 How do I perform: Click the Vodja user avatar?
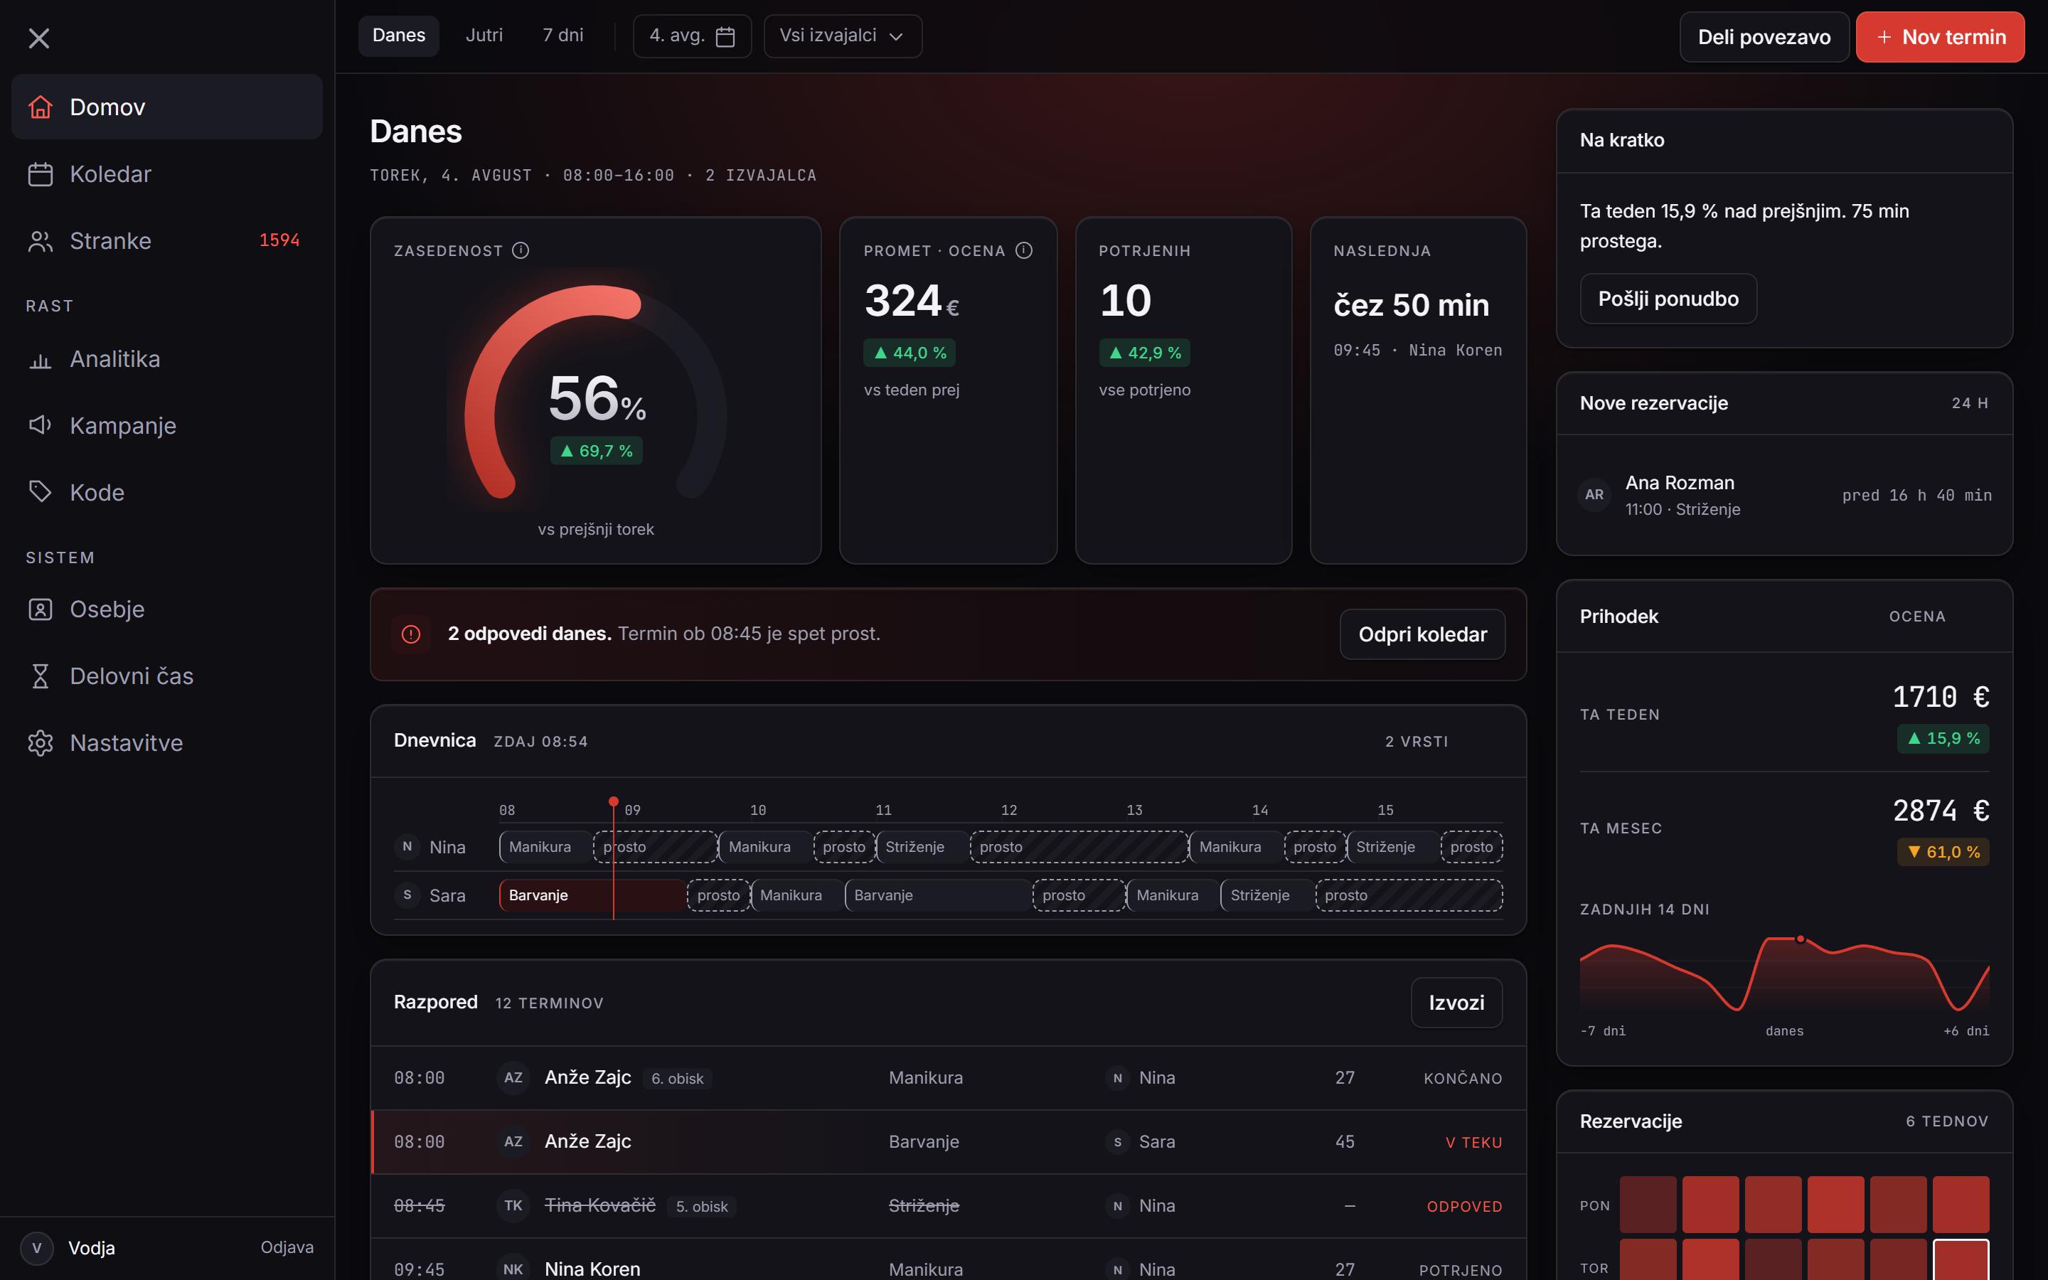point(36,1248)
